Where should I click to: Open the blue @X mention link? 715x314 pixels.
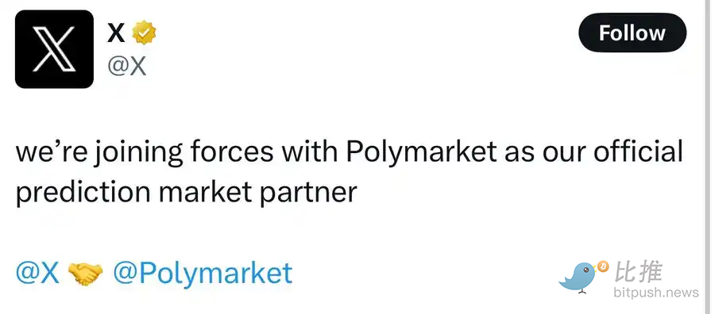click(x=38, y=272)
